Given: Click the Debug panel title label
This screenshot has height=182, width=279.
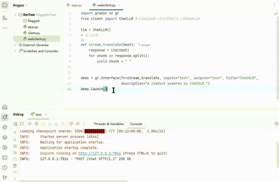Looking at the screenshot, I should (x=18, y=114).
